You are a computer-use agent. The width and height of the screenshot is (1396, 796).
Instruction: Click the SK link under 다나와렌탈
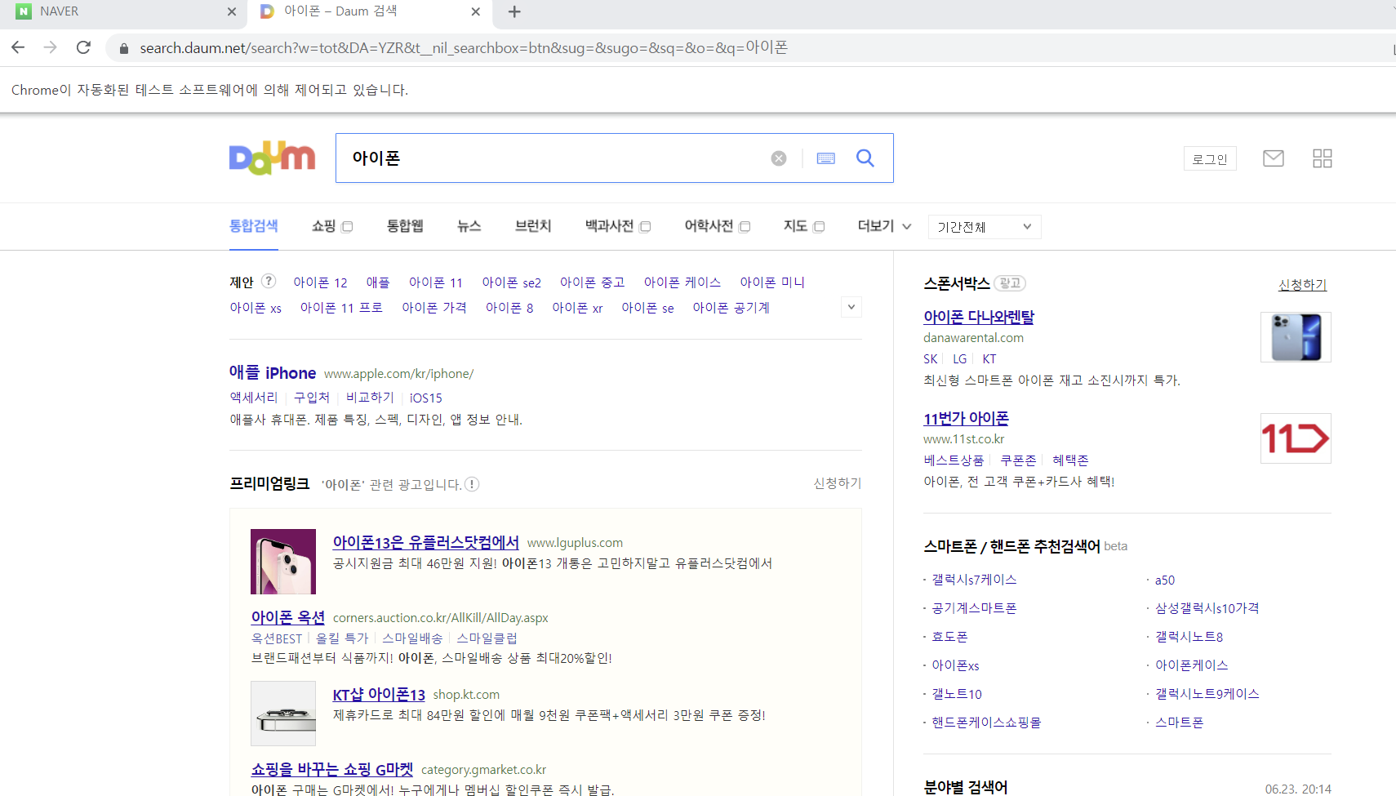931,359
